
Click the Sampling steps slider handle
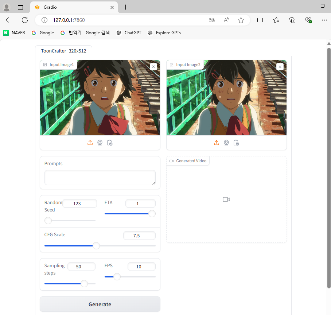[84, 284]
